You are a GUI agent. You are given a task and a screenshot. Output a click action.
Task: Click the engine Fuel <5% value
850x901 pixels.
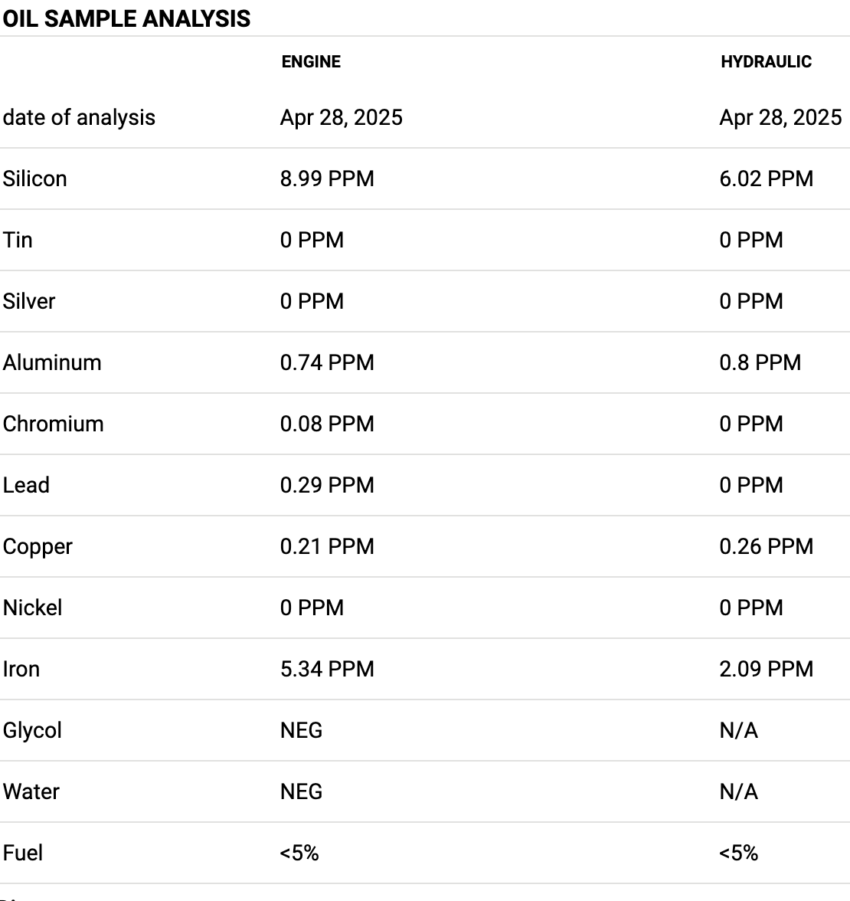pyautogui.click(x=299, y=853)
